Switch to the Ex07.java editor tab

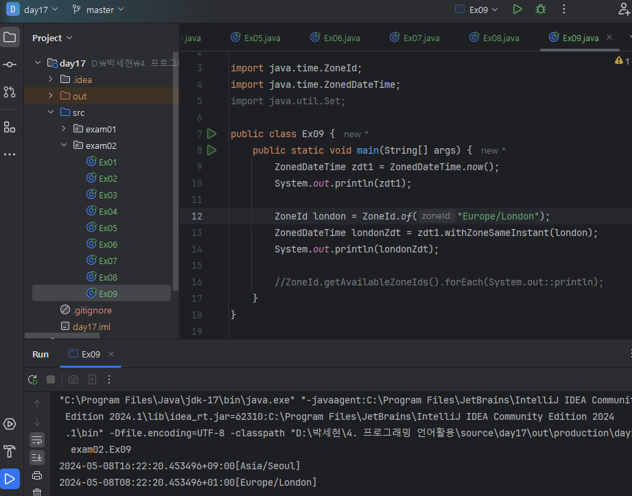[414, 38]
